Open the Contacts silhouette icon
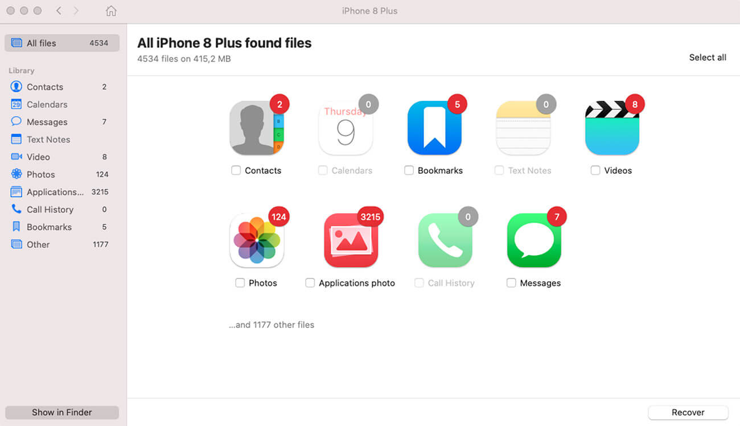The image size is (740, 426). coord(257,128)
